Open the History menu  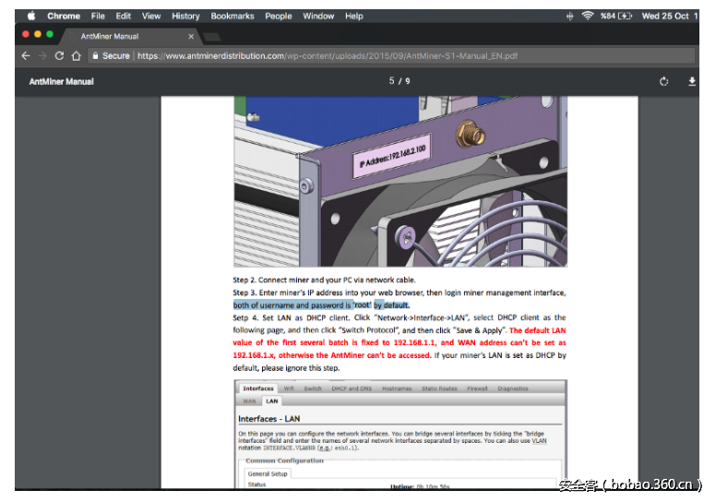pos(185,16)
